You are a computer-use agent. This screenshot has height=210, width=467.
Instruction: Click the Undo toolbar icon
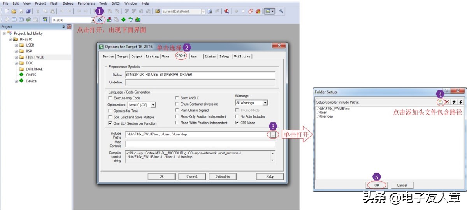coord(62,11)
